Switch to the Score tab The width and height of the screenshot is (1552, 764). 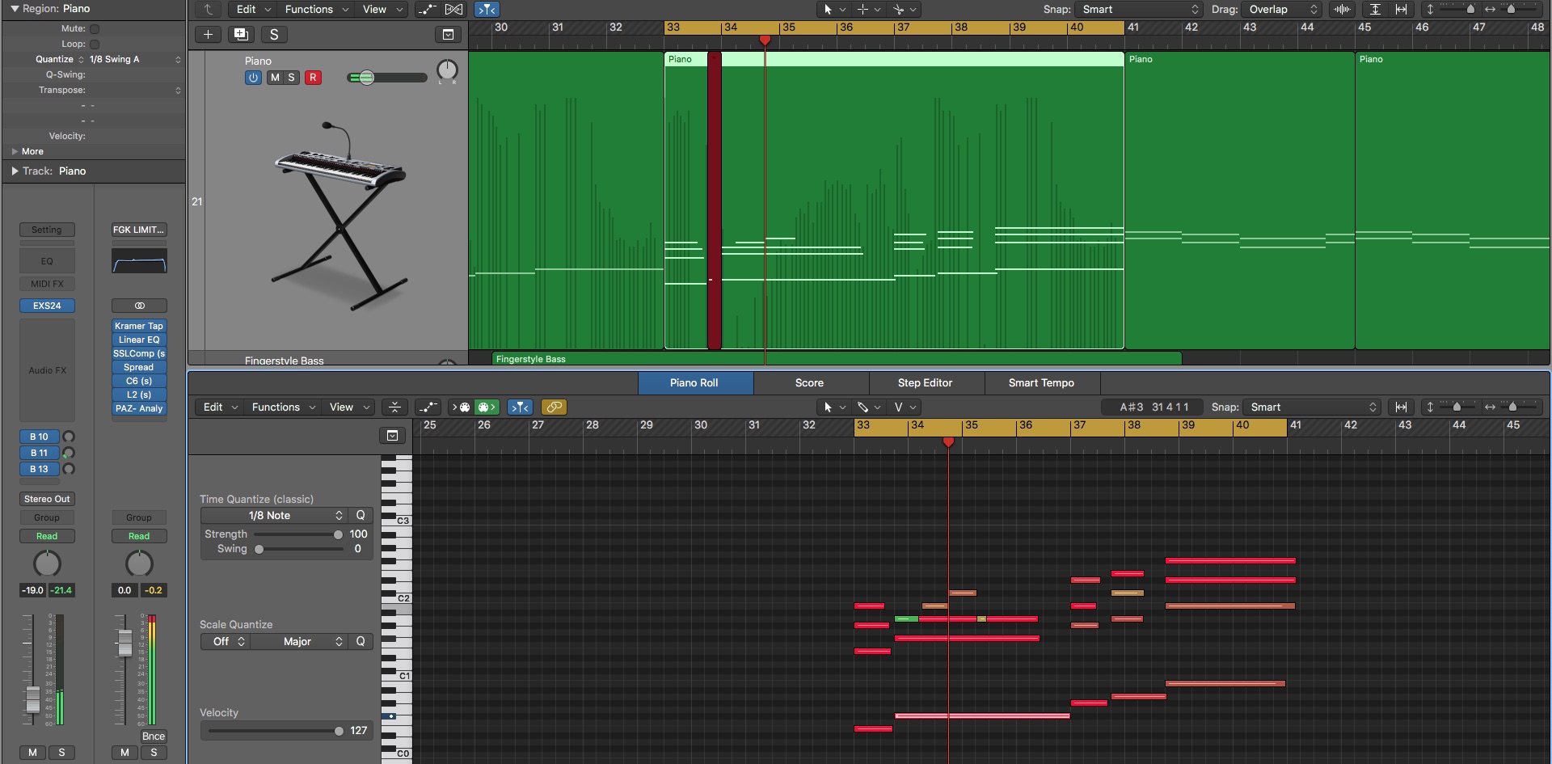click(808, 382)
